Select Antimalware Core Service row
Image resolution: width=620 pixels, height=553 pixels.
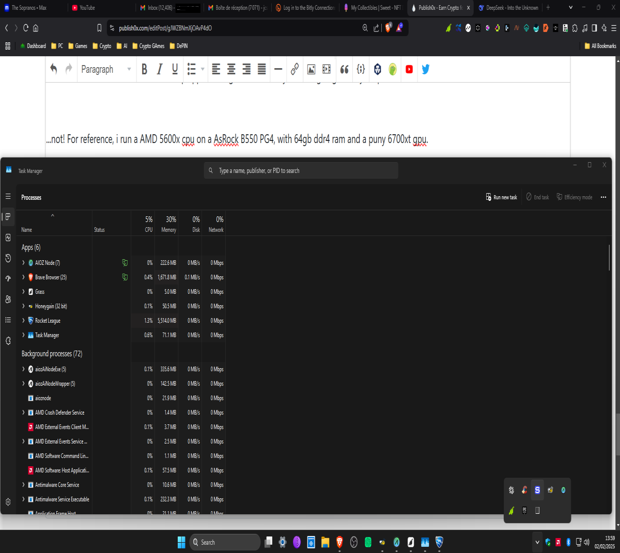pos(121,485)
